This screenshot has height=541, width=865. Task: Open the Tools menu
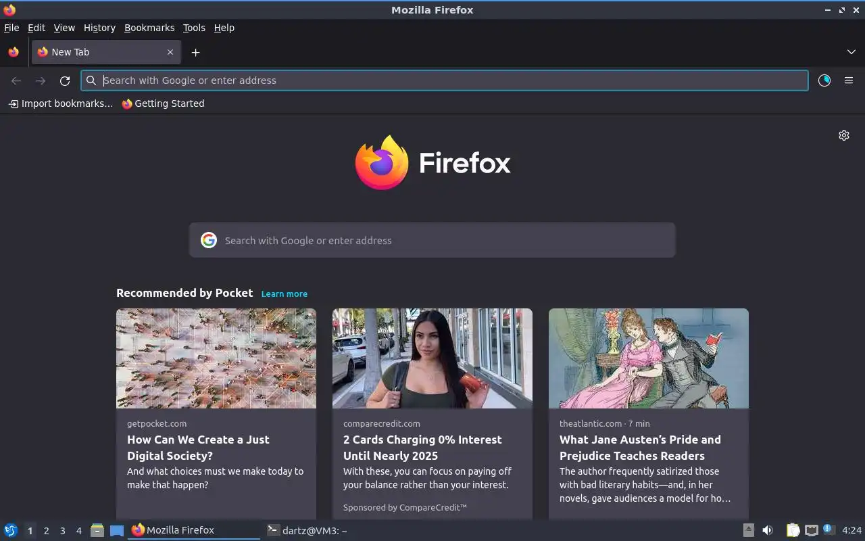point(194,28)
